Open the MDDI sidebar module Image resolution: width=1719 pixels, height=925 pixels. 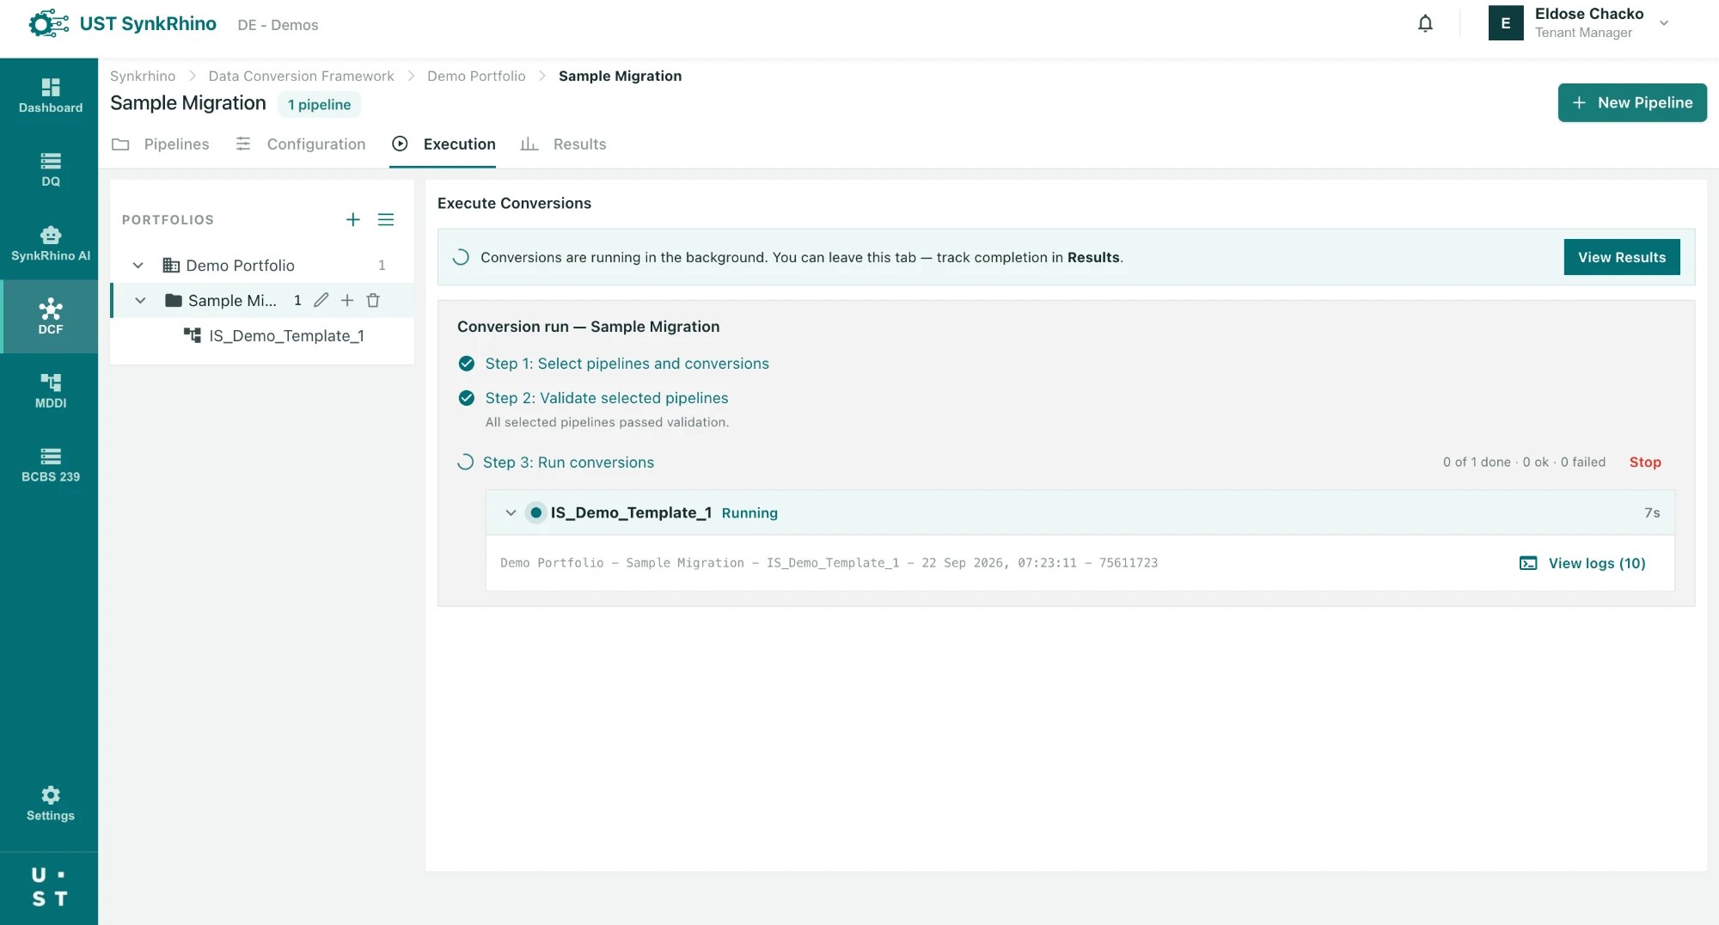click(50, 391)
